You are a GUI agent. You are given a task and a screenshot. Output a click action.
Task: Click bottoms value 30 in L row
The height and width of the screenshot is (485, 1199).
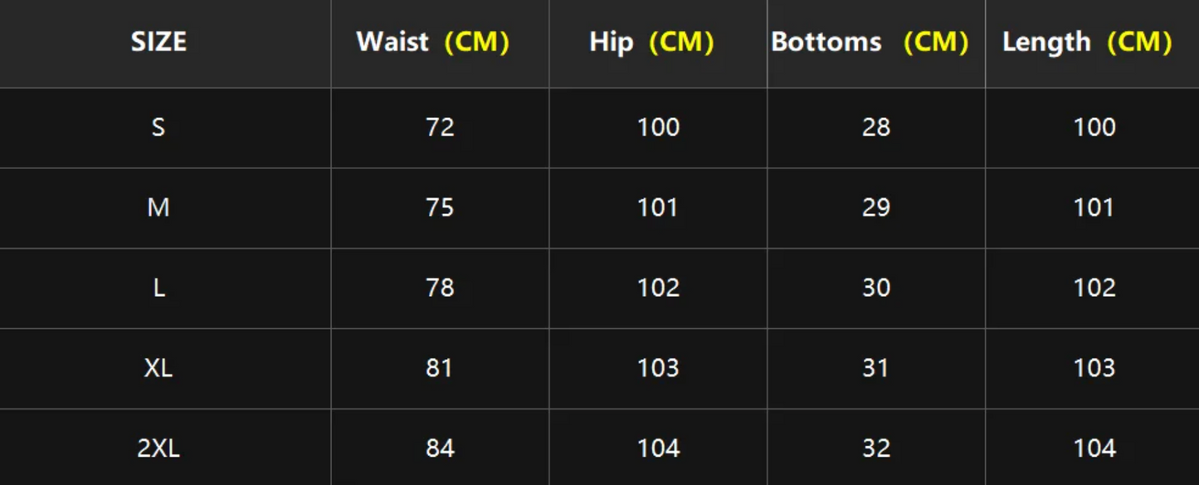pos(876,288)
